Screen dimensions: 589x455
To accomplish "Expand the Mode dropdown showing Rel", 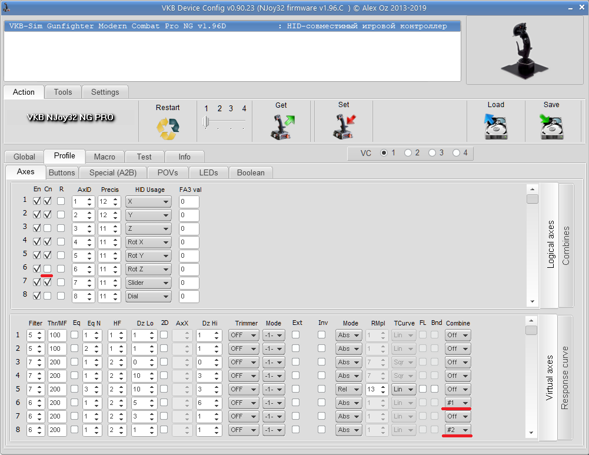I will (348, 389).
